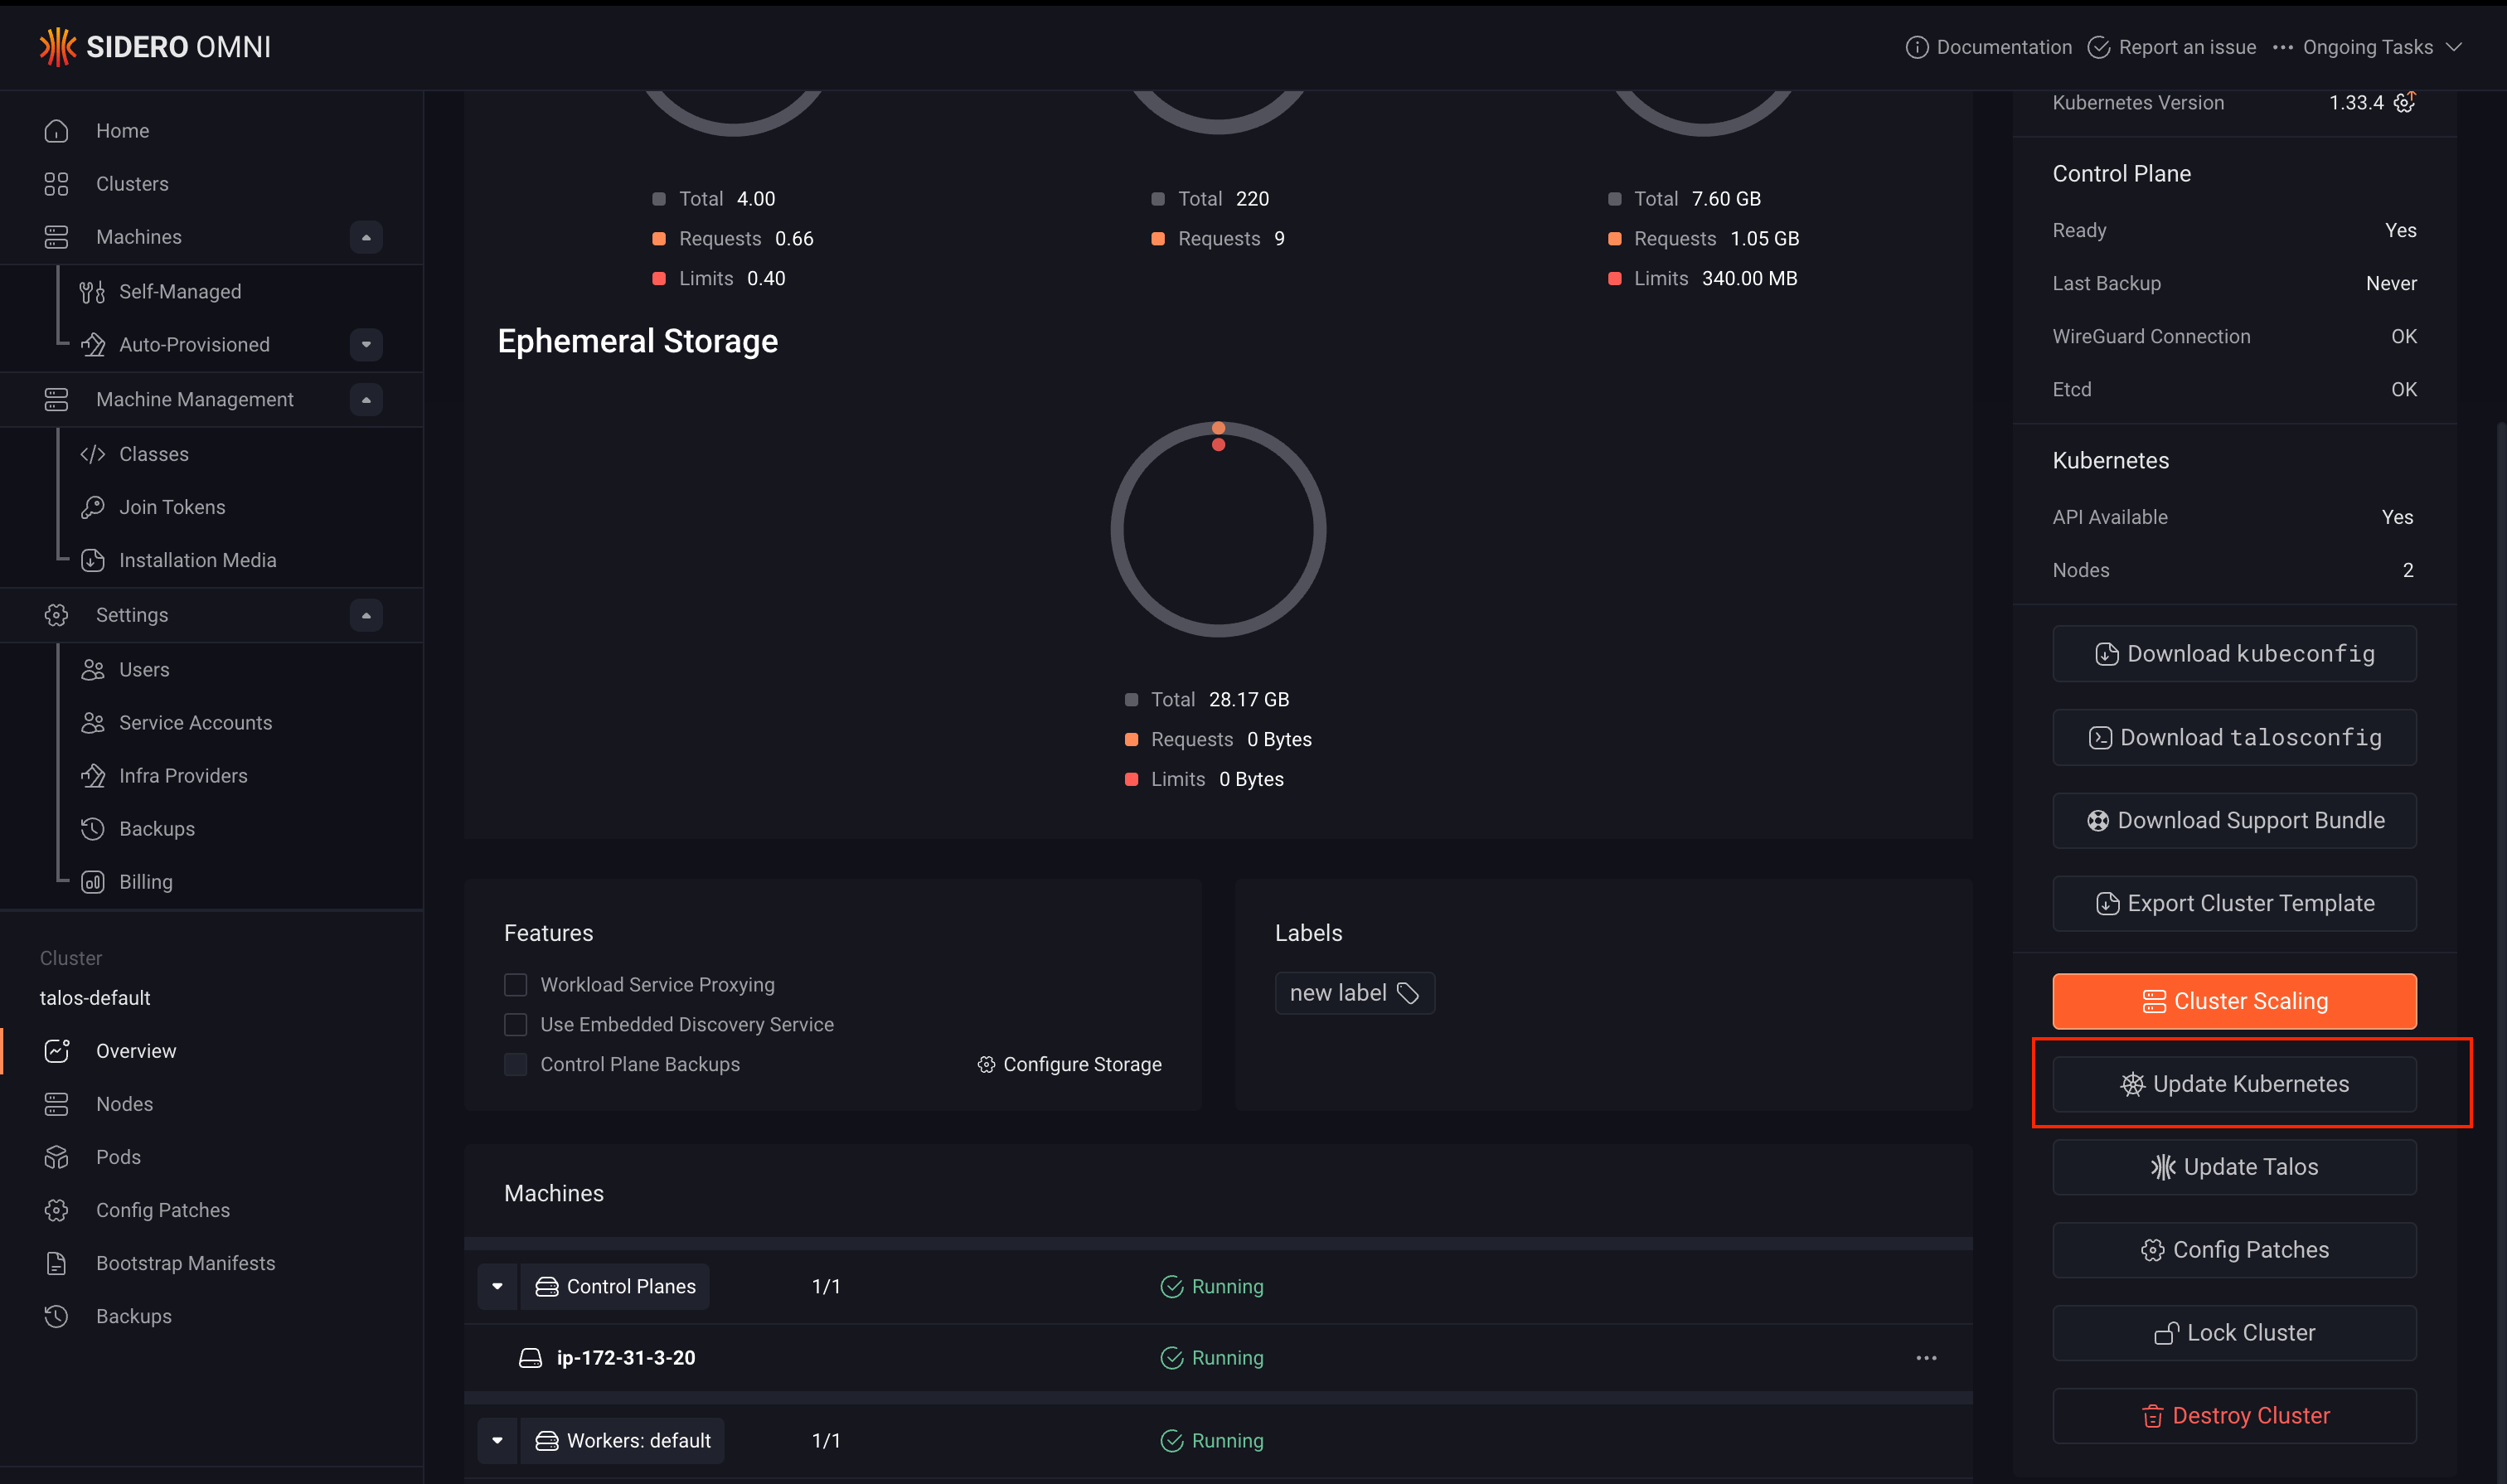
Task: Collapse Machine Management section arrow
Action: (366, 399)
